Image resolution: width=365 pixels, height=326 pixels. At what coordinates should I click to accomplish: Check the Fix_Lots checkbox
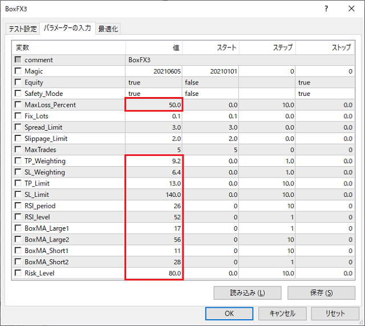[18, 115]
